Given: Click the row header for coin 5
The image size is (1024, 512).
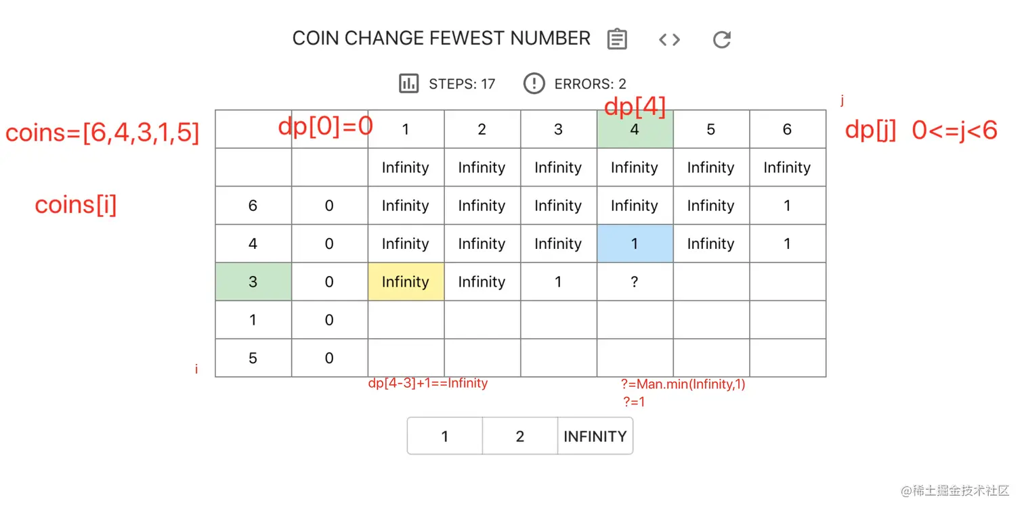Looking at the screenshot, I should (253, 358).
